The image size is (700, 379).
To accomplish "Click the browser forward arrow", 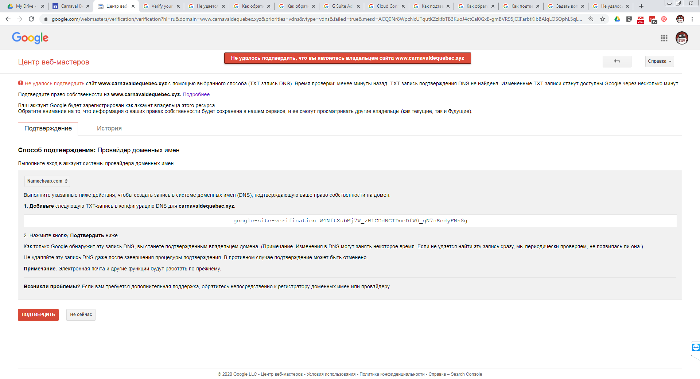I will (20, 19).
